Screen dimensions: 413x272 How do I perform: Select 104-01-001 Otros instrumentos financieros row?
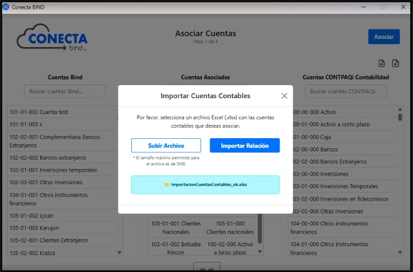point(62,199)
